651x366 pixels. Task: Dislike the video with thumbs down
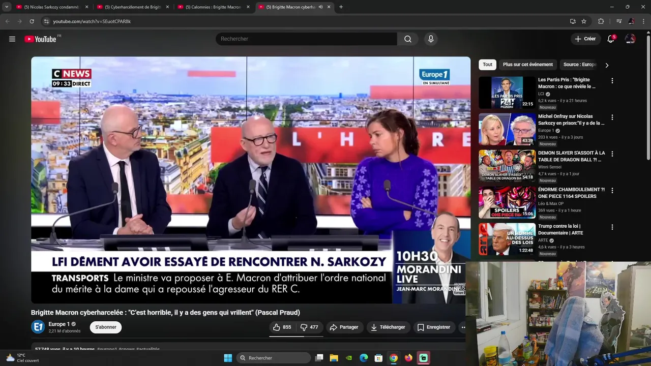309,327
